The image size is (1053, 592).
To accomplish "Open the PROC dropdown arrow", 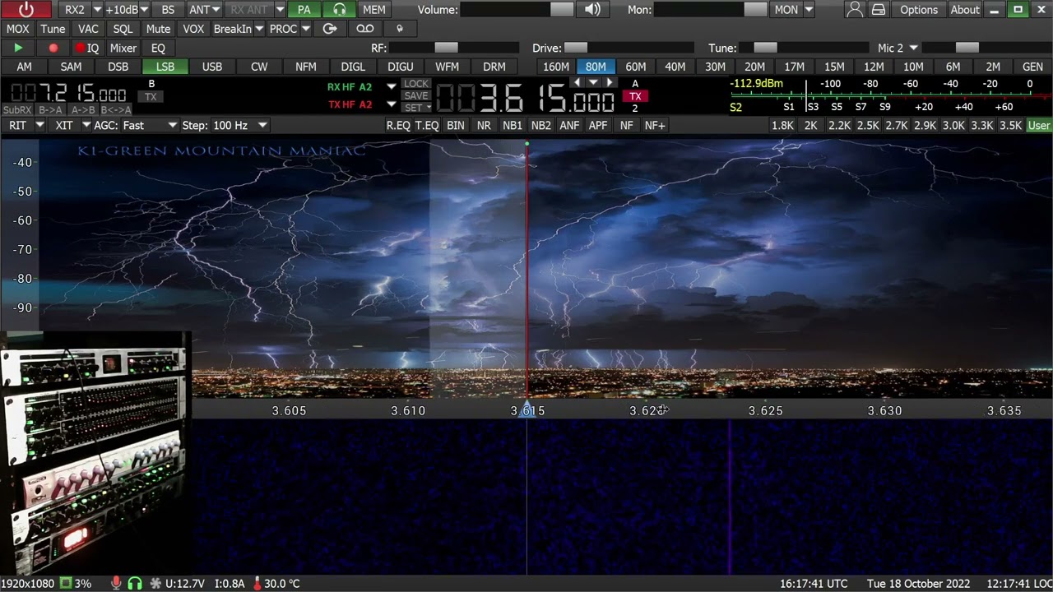I will point(305,29).
